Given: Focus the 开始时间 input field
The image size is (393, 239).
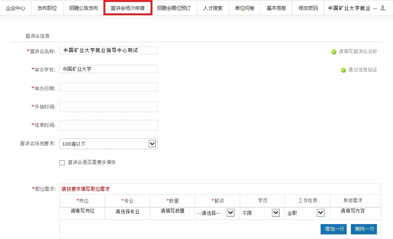Looking at the screenshot, I should tap(108, 107).
